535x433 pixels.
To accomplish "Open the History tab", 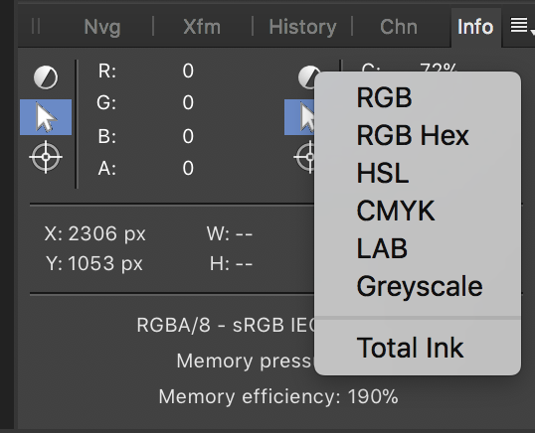I will [x=302, y=27].
